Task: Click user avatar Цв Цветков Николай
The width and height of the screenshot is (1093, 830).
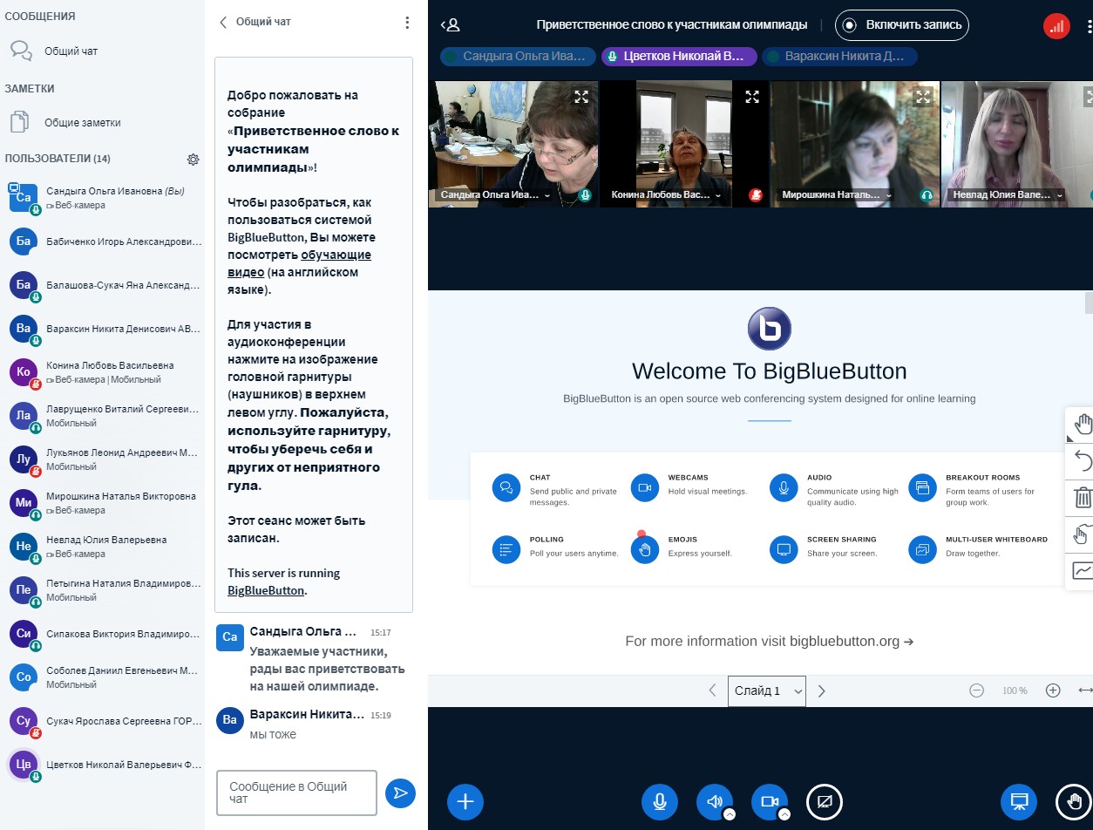Action: pyautogui.click(x=24, y=765)
